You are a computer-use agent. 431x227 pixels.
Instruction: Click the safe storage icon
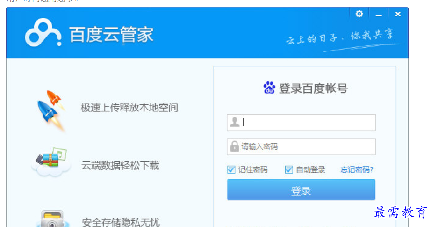tap(52, 220)
